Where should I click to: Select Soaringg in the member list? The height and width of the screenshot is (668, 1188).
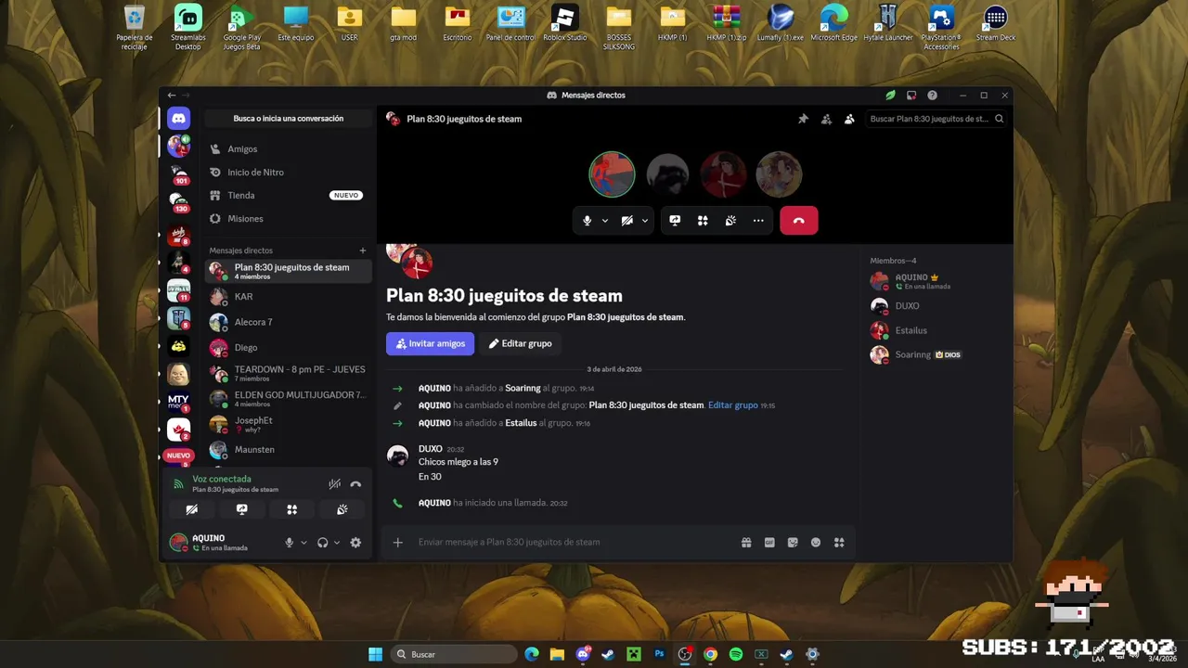click(937, 354)
